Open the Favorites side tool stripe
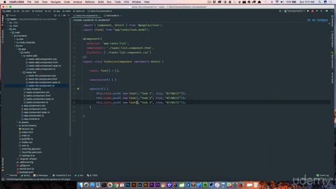This screenshot has height=189, width=336. coord(3,164)
